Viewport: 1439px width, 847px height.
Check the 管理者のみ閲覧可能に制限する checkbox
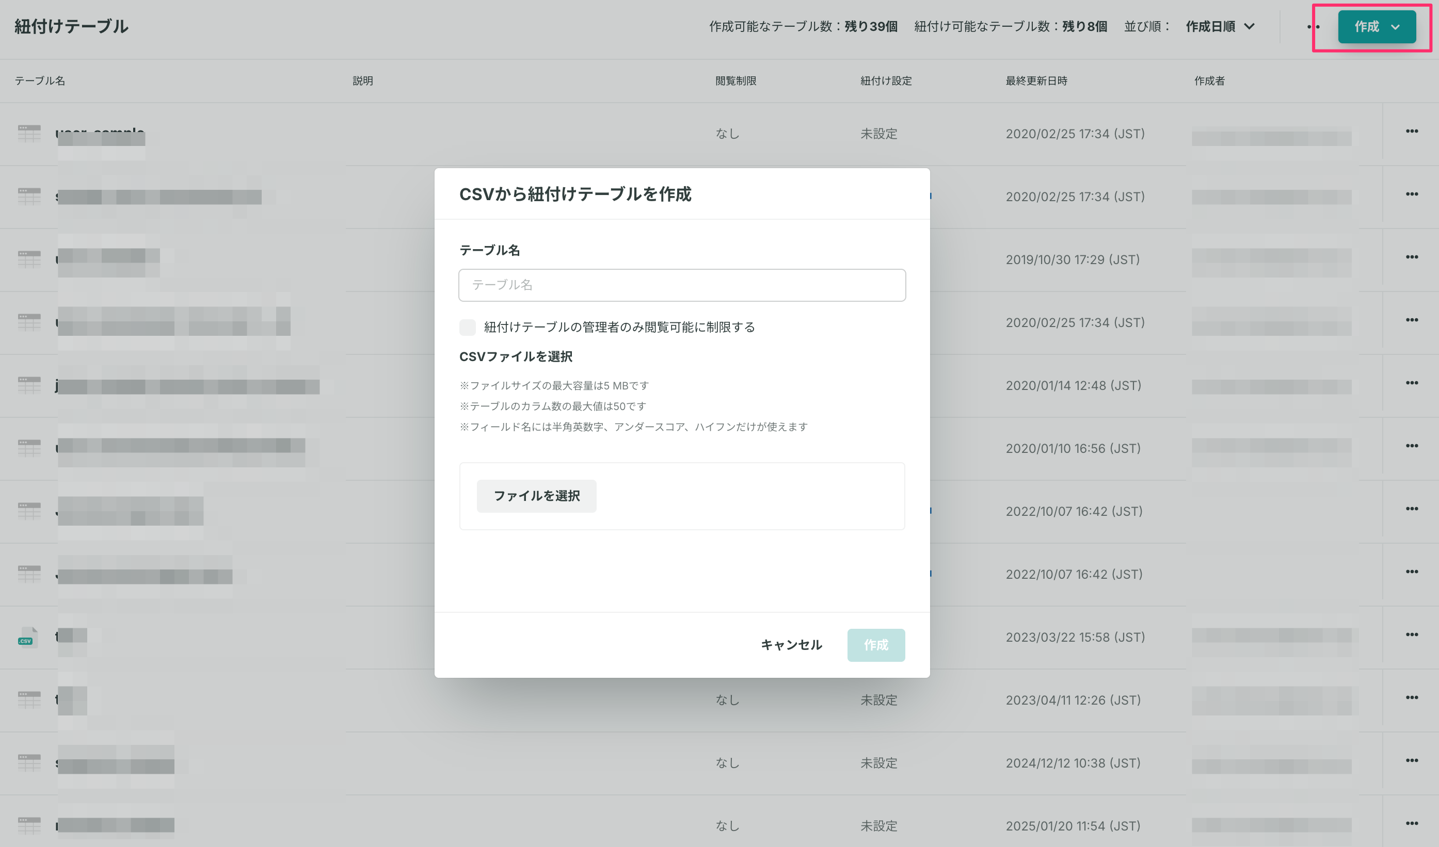(468, 327)
